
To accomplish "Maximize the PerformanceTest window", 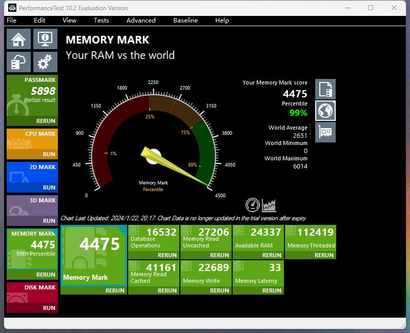I will coord(371,8).
